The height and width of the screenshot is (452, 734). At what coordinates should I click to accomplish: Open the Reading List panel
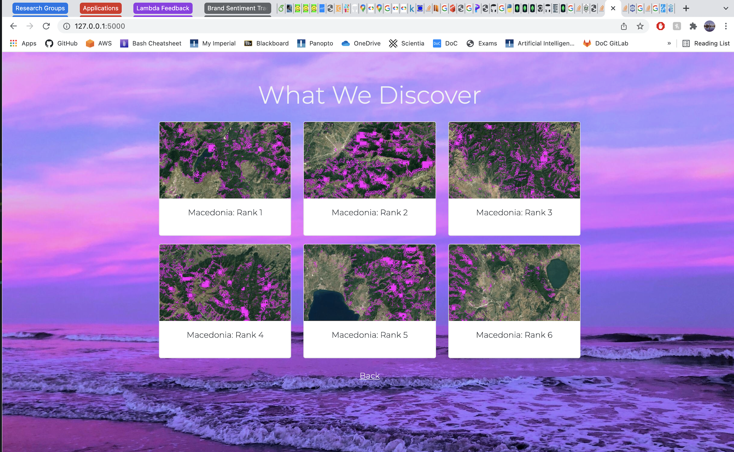[x=706, y=43]
